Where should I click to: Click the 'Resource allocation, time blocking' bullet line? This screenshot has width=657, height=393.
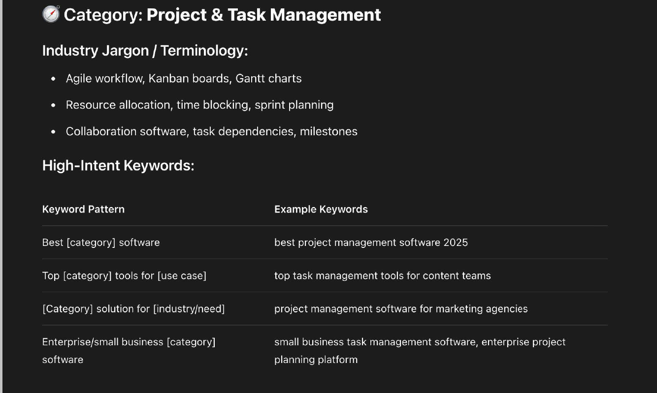(199, 105)
